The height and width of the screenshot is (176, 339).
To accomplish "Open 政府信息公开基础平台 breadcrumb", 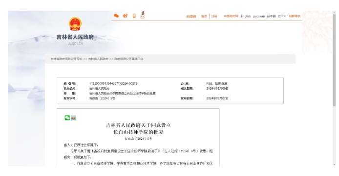I will coord(128,59).
